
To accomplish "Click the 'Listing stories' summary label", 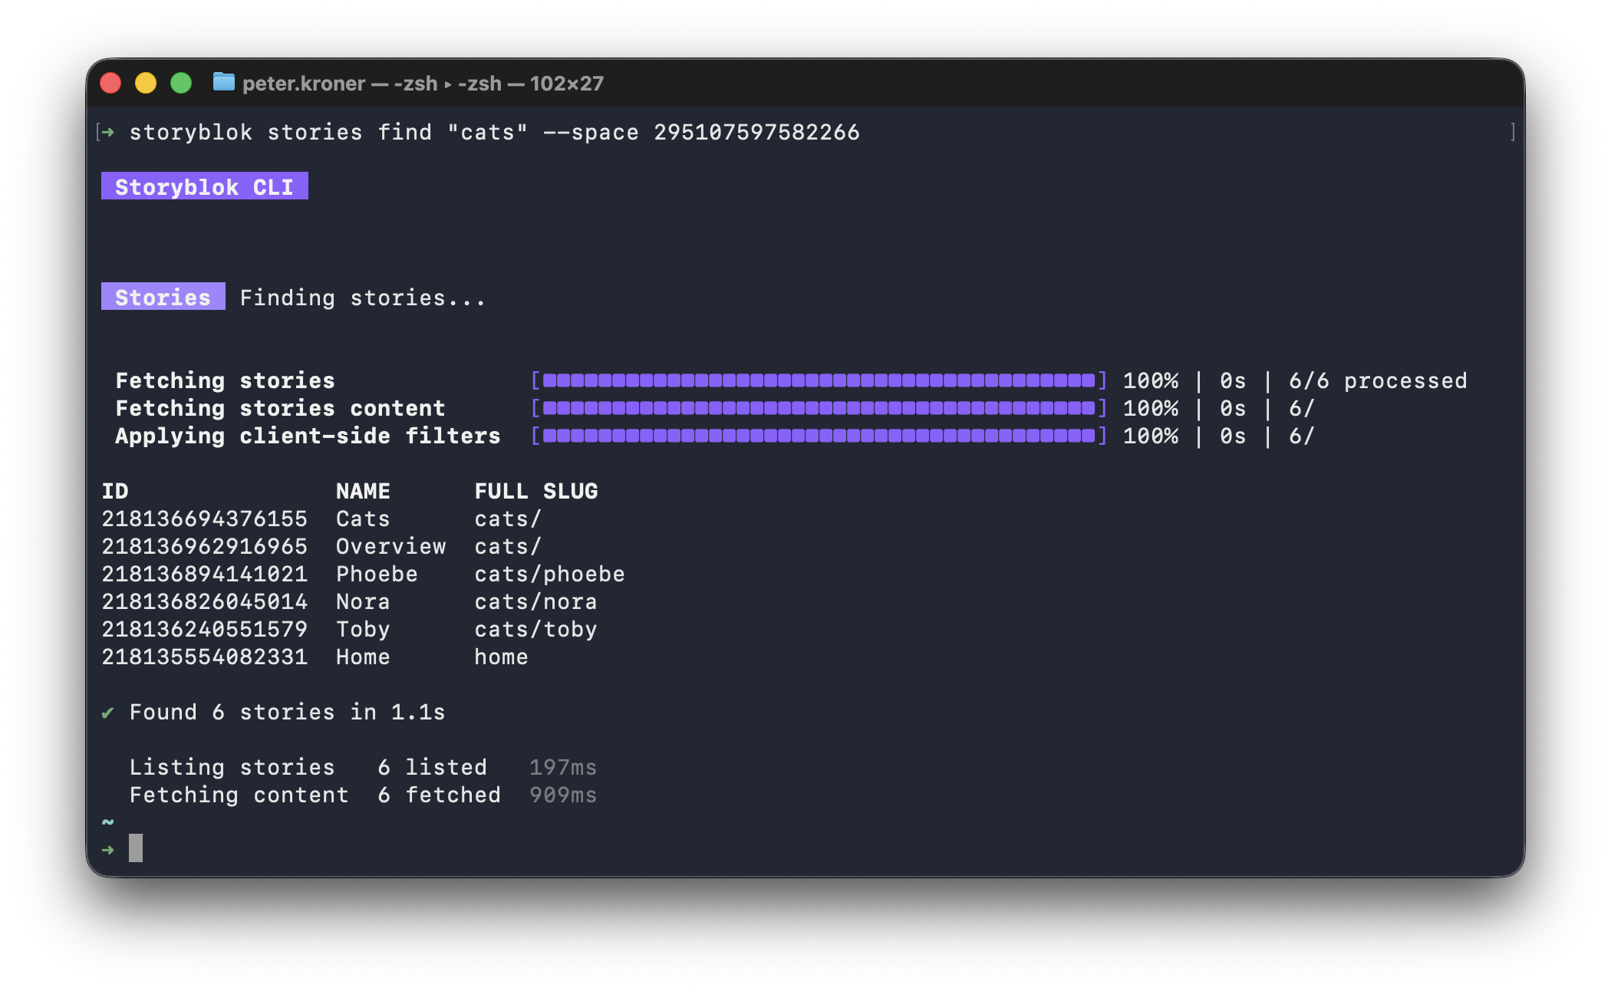I will [x=232, y=767].
